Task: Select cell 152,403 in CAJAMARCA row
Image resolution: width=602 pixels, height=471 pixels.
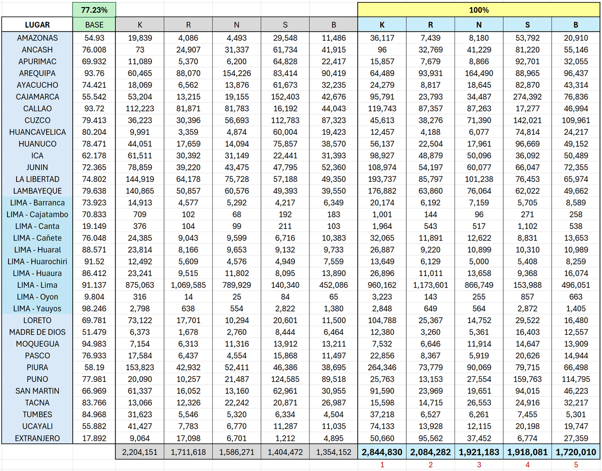Action: (285, 97)
